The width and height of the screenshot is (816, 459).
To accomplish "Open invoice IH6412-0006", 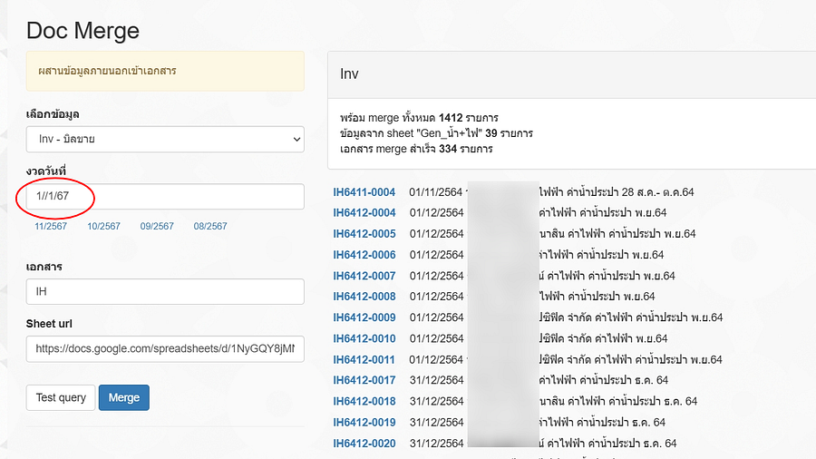I will (364, 255).
